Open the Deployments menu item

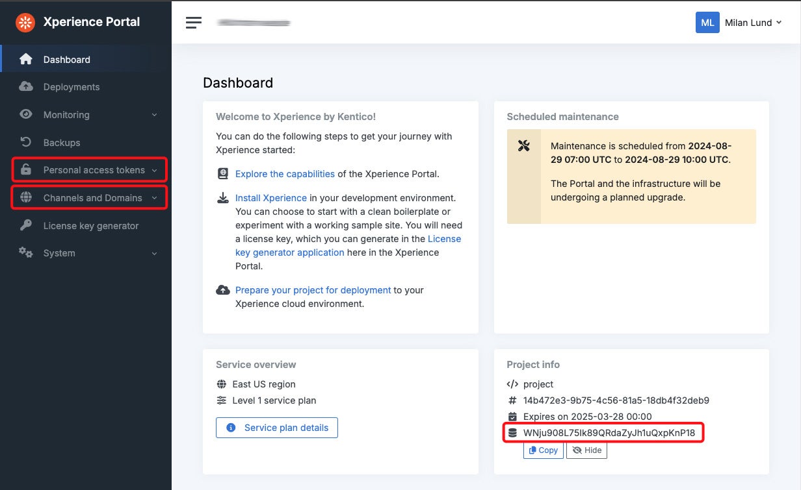[x=72, y=87]
